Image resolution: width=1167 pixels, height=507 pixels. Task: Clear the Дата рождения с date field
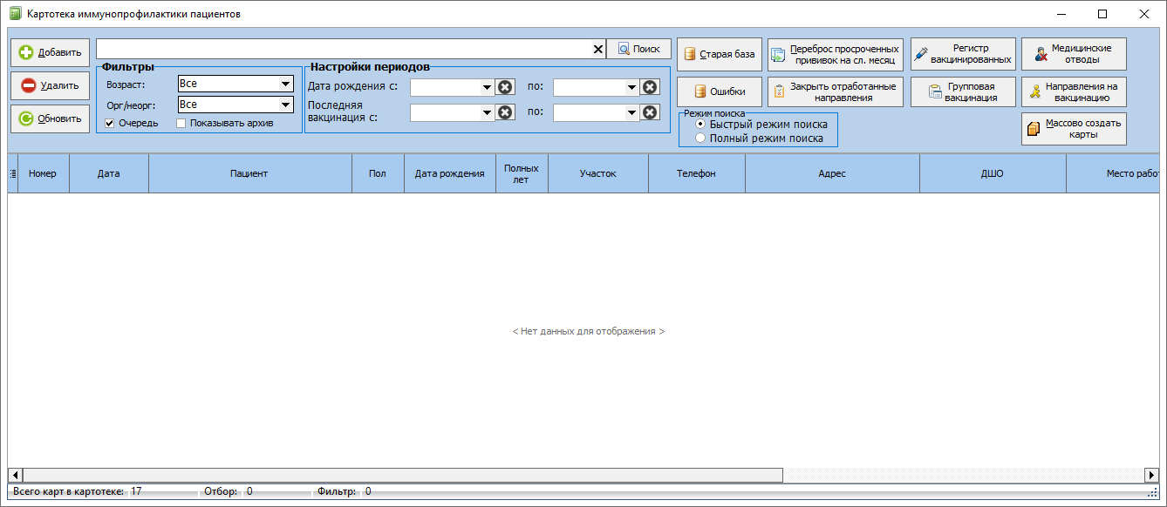[x=505, y=87]
